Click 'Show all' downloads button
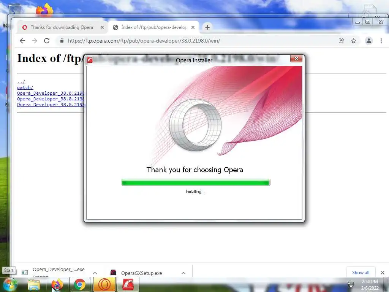 pos(361,272)
